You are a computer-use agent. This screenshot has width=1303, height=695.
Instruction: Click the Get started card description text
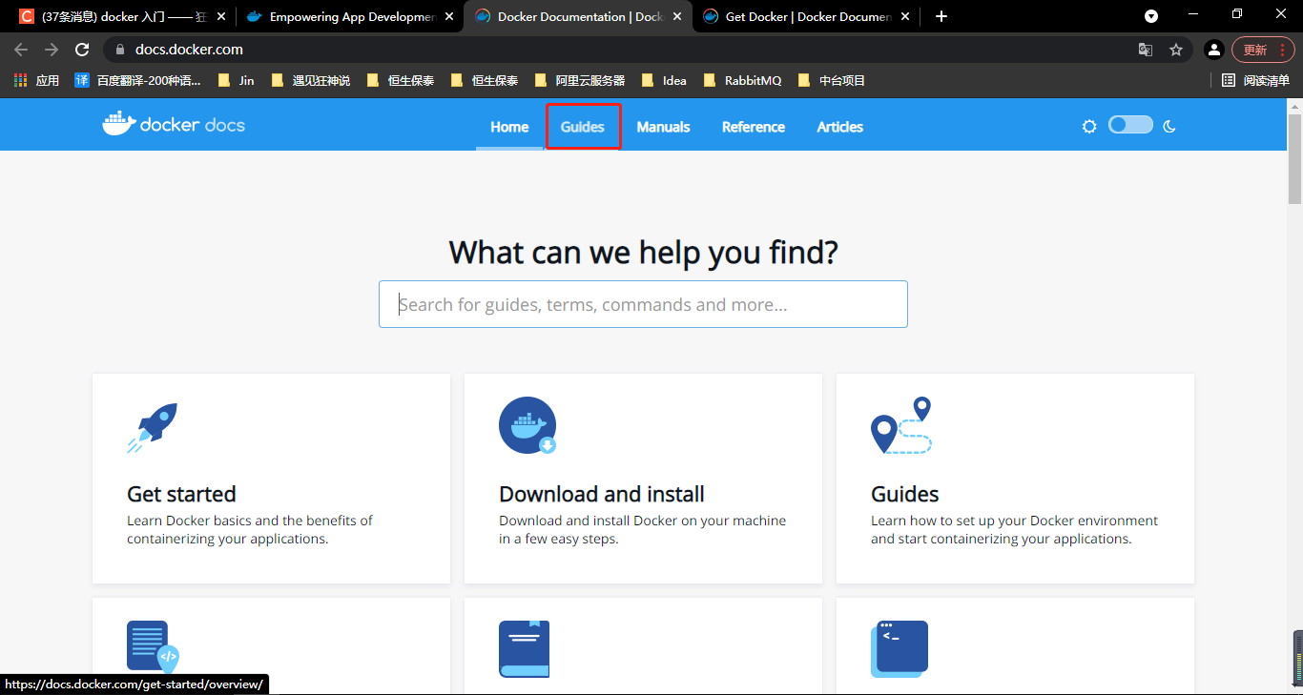pyautogui.click(x=250, y=530)
